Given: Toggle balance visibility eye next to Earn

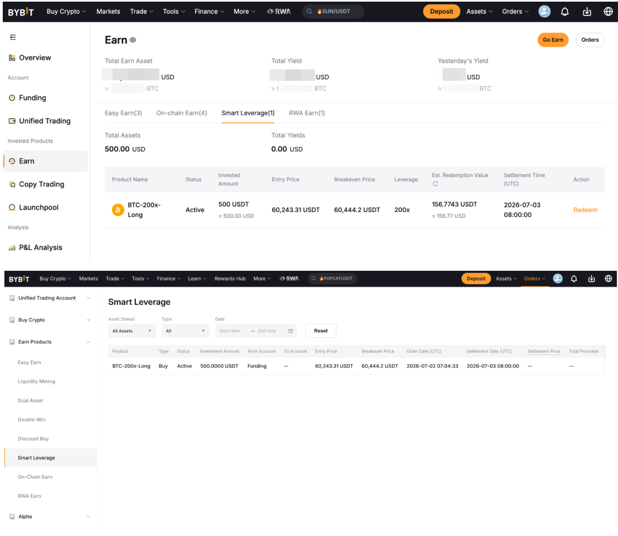Looking at the screenshot, I should click(133, 40).
